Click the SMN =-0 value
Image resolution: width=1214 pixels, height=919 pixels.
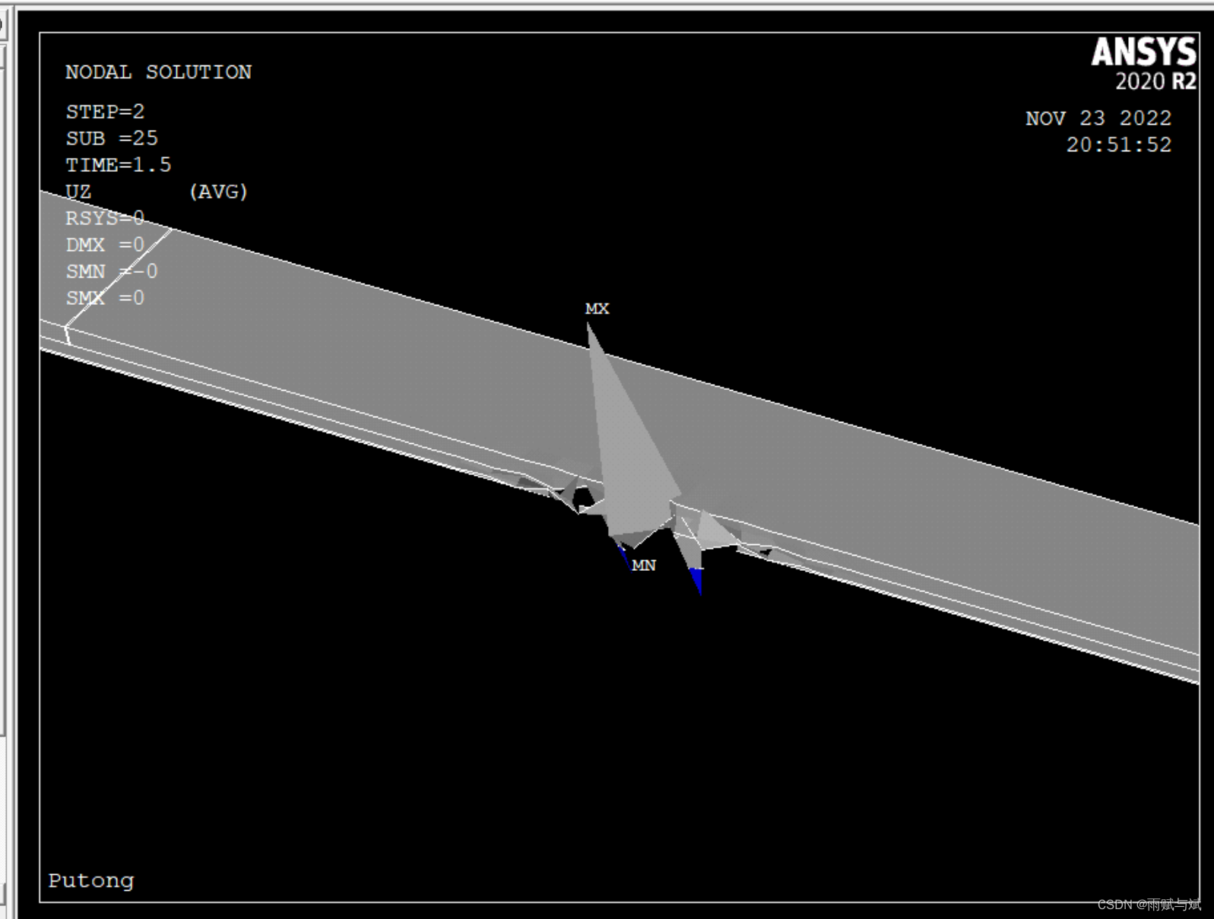tap(112, 271)
